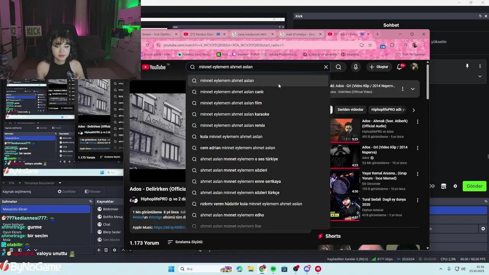Open Spotify from the taskbar

point(273,269)
